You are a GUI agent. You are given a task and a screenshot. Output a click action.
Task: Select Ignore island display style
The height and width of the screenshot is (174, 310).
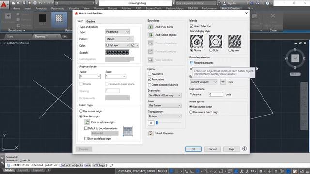tap(230, 50)
